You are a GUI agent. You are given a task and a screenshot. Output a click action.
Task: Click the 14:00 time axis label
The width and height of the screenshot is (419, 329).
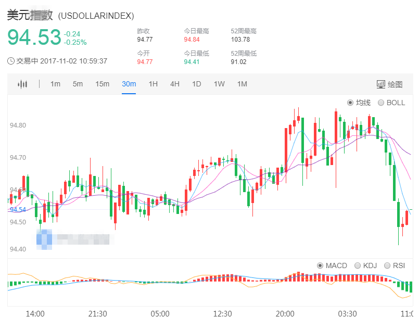point(35,314)
